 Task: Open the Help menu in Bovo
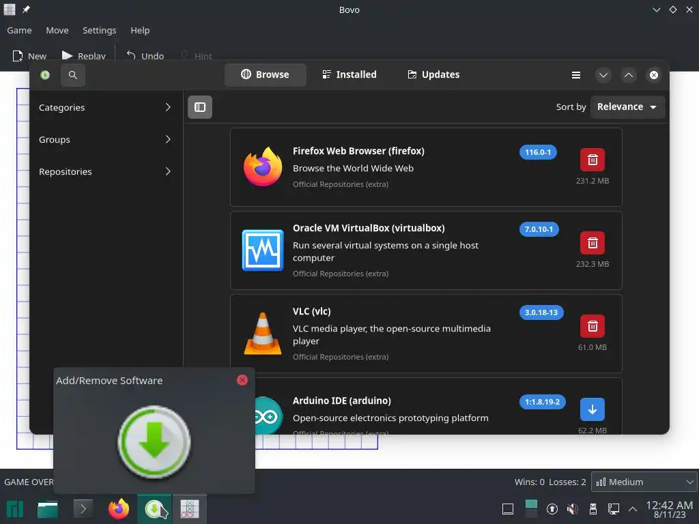(x=140, y=30)
